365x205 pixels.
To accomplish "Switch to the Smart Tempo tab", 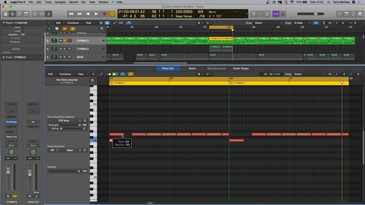I will 241,68.
